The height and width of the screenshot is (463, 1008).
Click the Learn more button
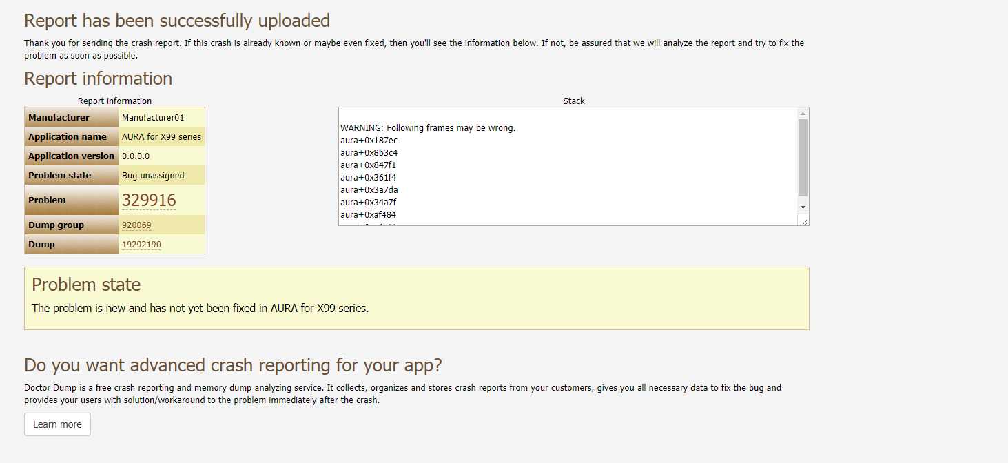57,424
